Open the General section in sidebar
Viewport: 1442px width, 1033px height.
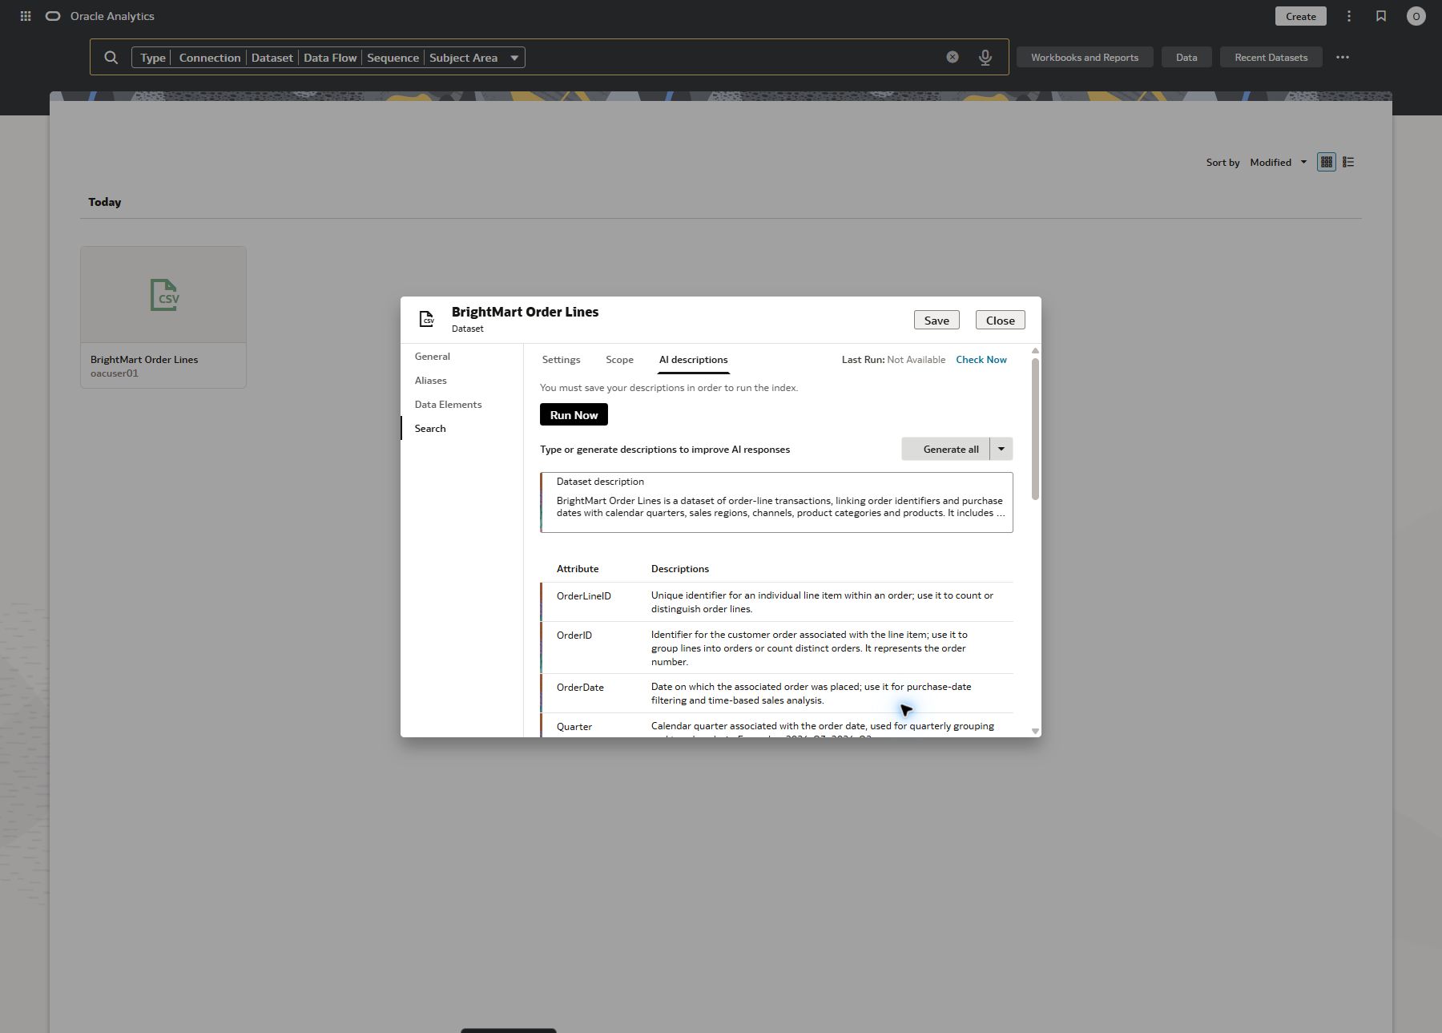pos(433,357)
